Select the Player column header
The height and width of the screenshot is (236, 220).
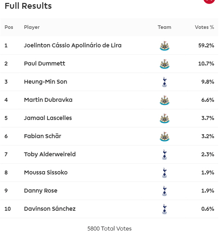(x=32, y=27)
